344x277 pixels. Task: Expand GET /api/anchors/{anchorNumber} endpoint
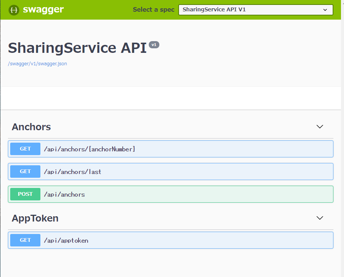point(171,149)
